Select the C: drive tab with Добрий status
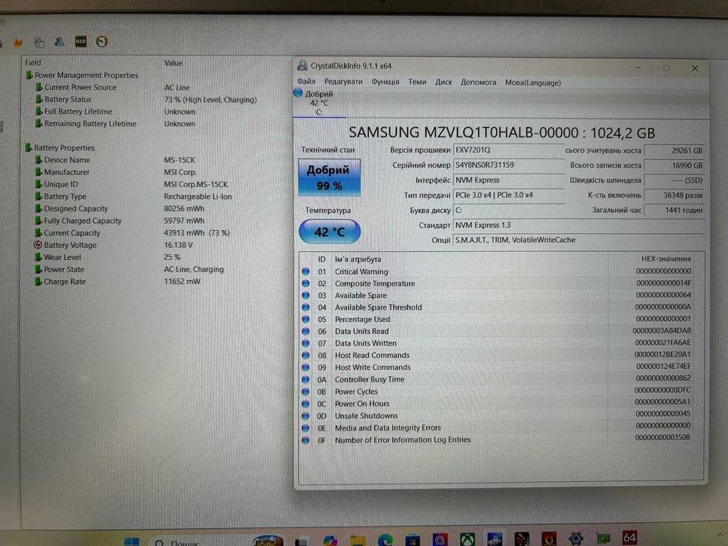 point(319,103)
